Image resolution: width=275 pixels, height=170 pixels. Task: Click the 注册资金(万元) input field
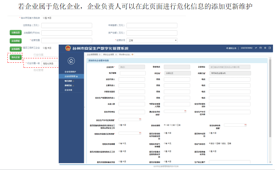(x=67, y=25)
